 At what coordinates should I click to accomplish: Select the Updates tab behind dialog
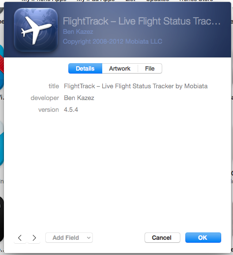(157, 1)
